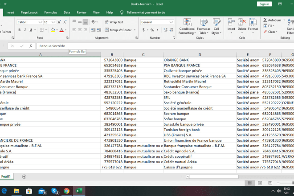This screenshot has width=294, height=196.
Task: Apply accounting dollar format
Action: coord(143,30)
